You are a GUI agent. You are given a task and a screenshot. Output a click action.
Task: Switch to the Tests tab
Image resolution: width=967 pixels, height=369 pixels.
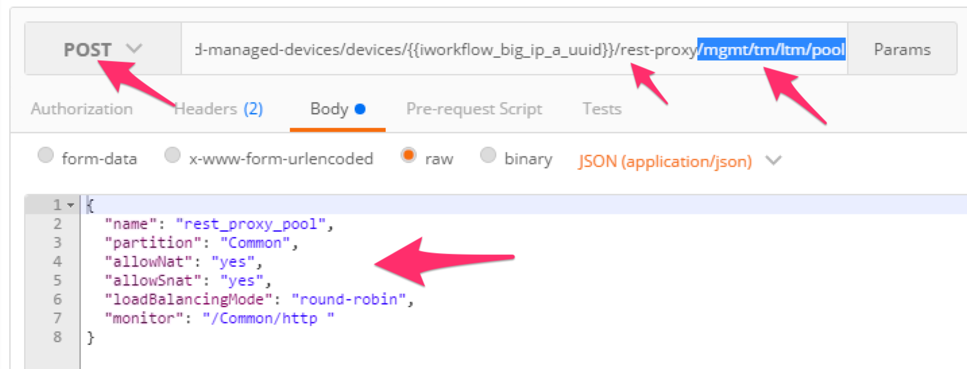click(x=602, y=109)
